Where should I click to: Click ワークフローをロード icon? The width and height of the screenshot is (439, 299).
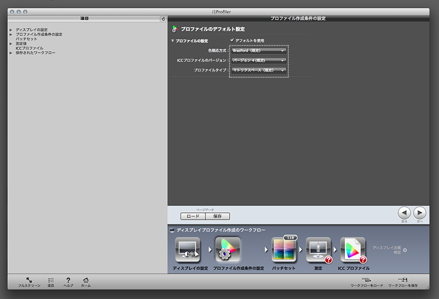pyautogui.click(x=367, y=280)
